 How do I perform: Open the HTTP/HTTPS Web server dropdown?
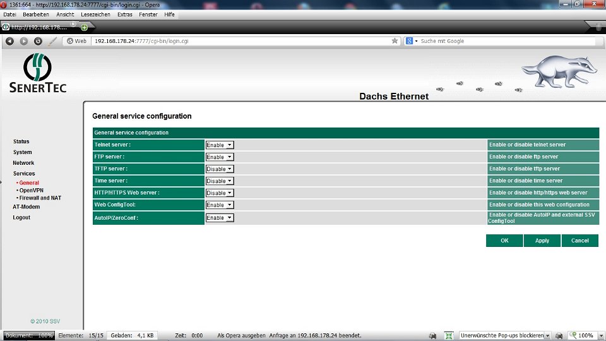click(x=220, y=193)
